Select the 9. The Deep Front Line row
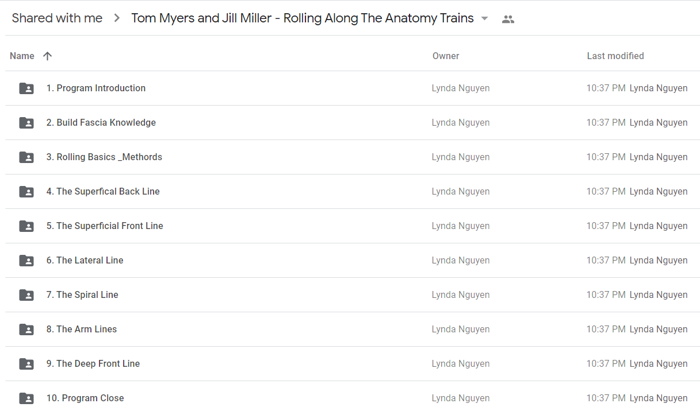700x411 pixels. 352,364
